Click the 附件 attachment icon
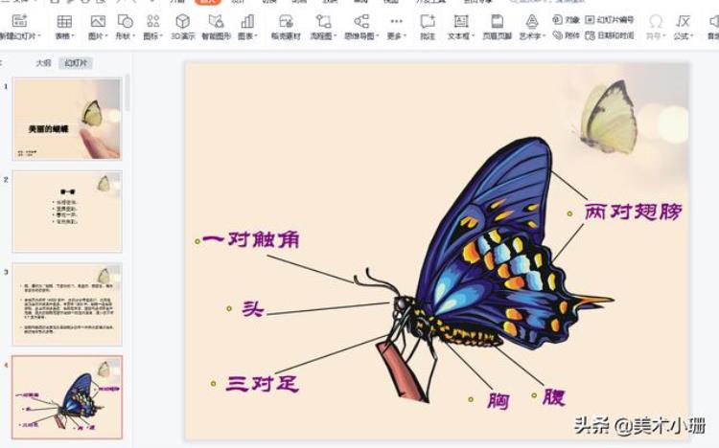The image size is (719, 448). tap(567, 35)
